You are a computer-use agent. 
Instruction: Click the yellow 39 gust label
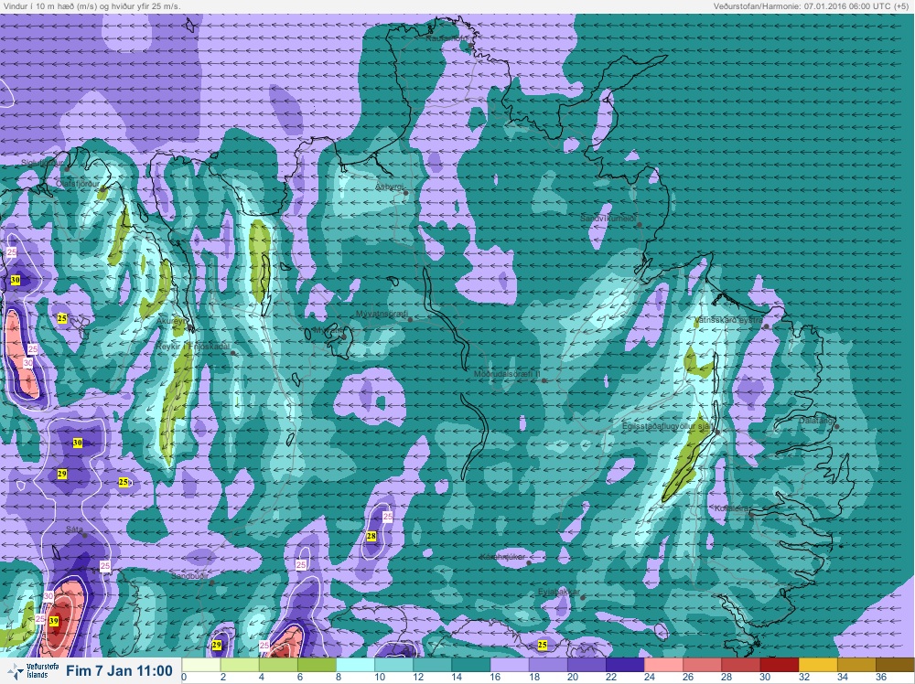tap(54, 621)
